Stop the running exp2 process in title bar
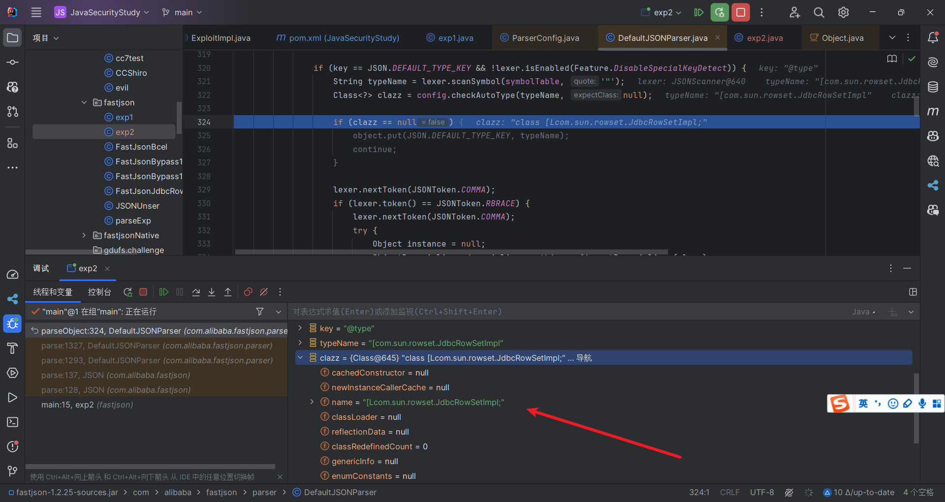This screenshot has width=945, height=502. point(741,12)
